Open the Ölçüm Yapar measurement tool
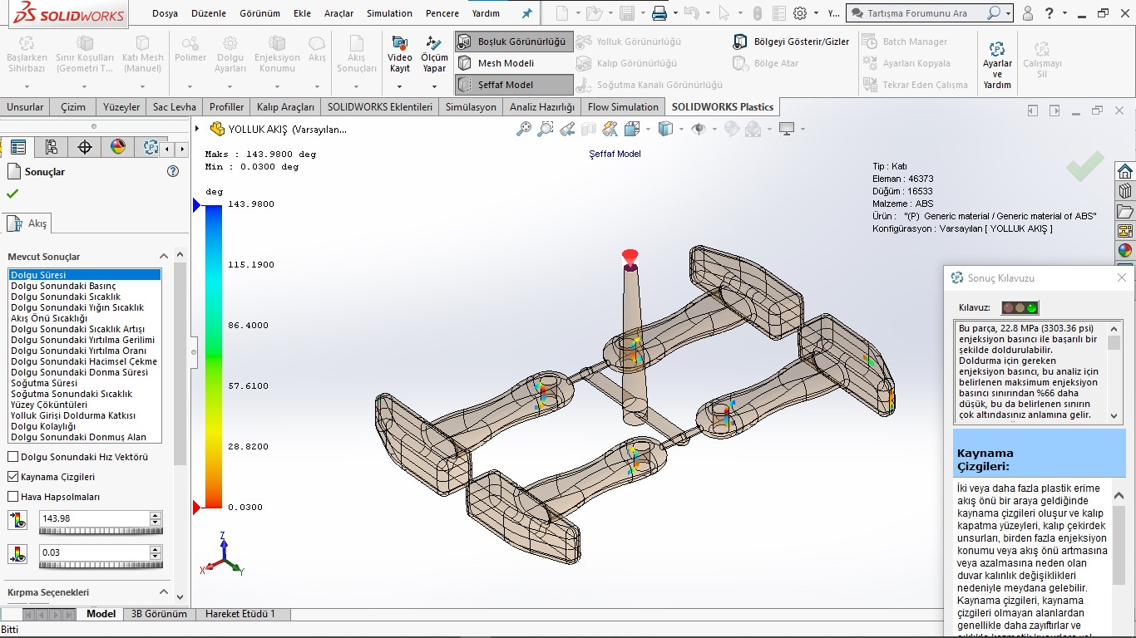 (433, 43)
